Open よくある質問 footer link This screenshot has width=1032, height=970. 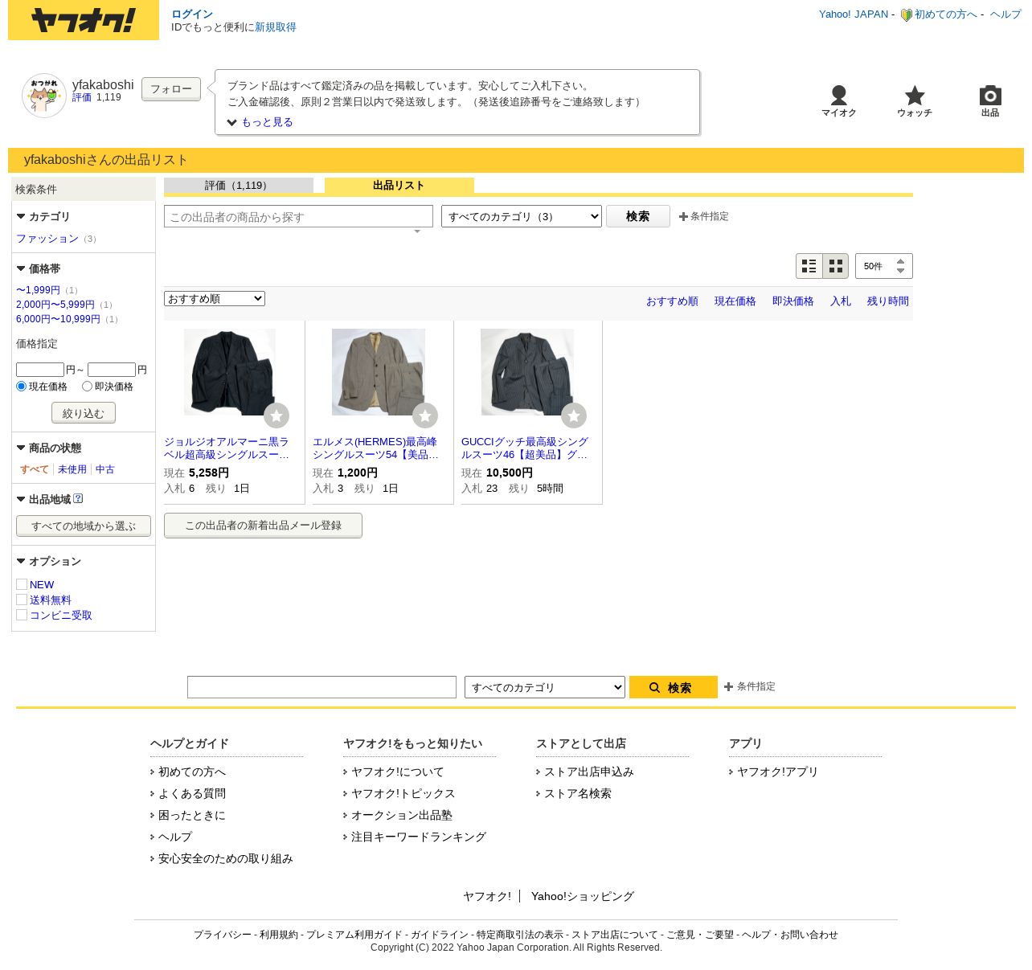tap(192, 793)
